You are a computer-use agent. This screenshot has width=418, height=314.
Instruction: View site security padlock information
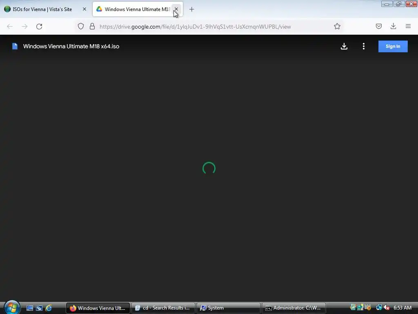[92, 26]
